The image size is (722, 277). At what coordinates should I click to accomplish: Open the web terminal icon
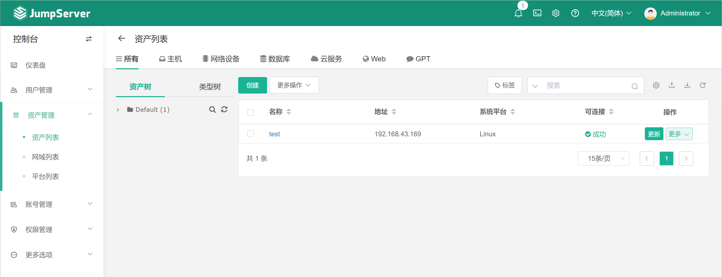(537, 13)
